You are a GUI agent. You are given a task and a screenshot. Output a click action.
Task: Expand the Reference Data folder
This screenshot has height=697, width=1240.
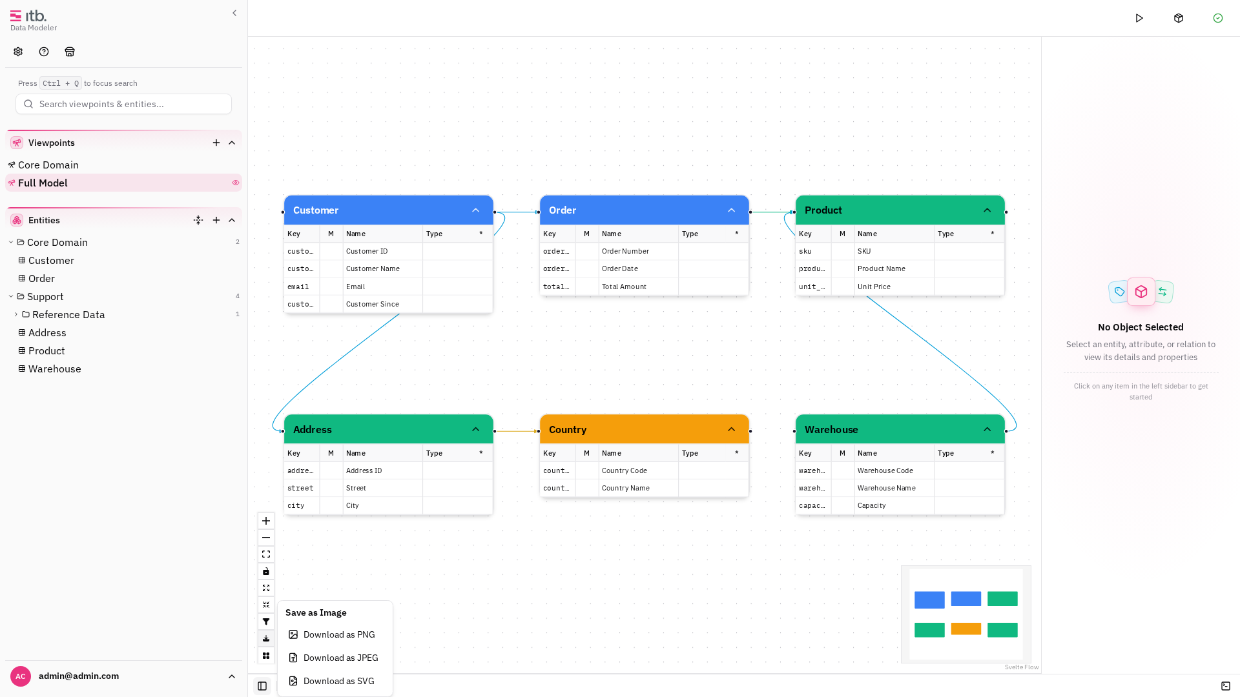click(16, 314)
